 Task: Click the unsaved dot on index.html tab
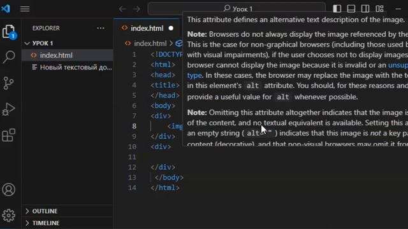(171, 28)
